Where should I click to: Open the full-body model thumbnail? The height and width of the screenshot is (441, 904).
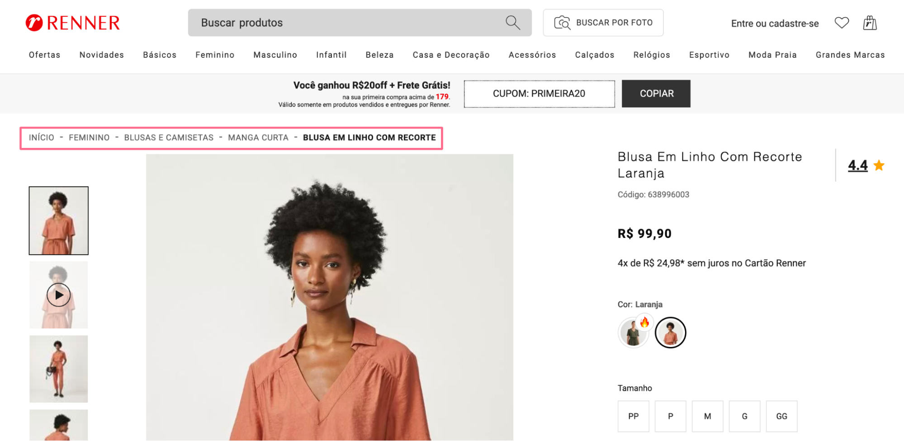58,369
